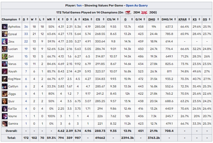This screenshot has height=143, width=213.
Task: Open Ezreal 33 games link
Action: [x=26, y=34]
